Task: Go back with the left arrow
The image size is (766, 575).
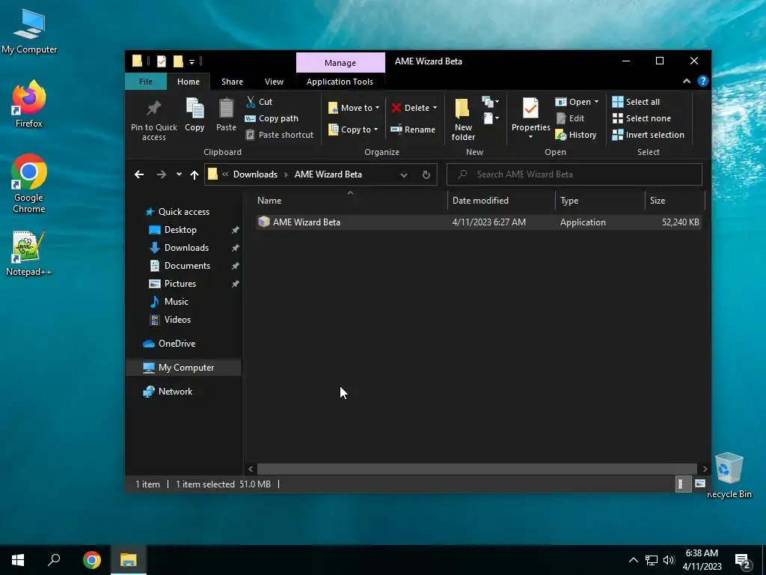Action: [x=139, y=174]
